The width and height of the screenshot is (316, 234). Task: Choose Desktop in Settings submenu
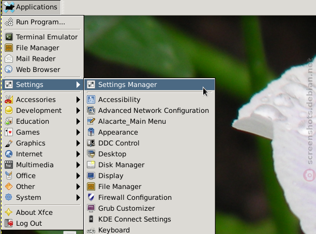pyautogui.click(x=149, y=154)
